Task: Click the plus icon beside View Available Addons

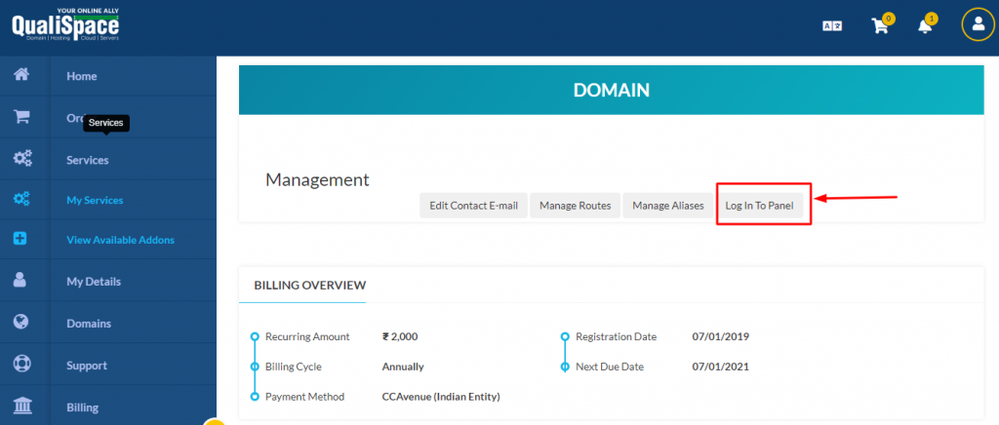Action: (x=20, y=239)
